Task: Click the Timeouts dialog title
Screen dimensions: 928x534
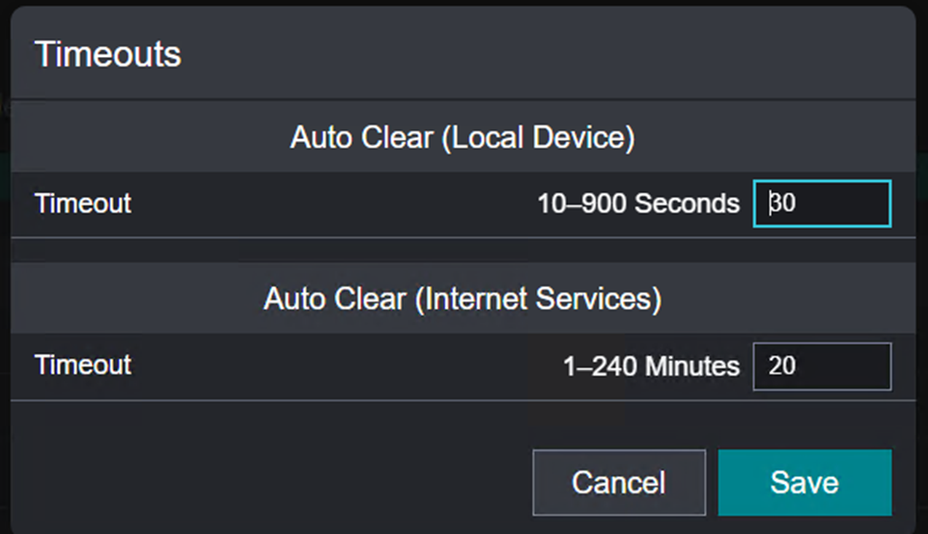Action: tap(108, 54)
